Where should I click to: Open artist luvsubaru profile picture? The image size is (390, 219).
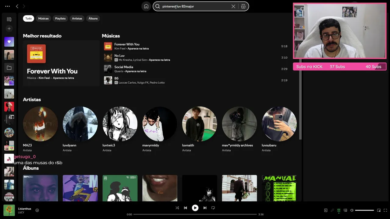pyautogui.click(x=279, y=124)
